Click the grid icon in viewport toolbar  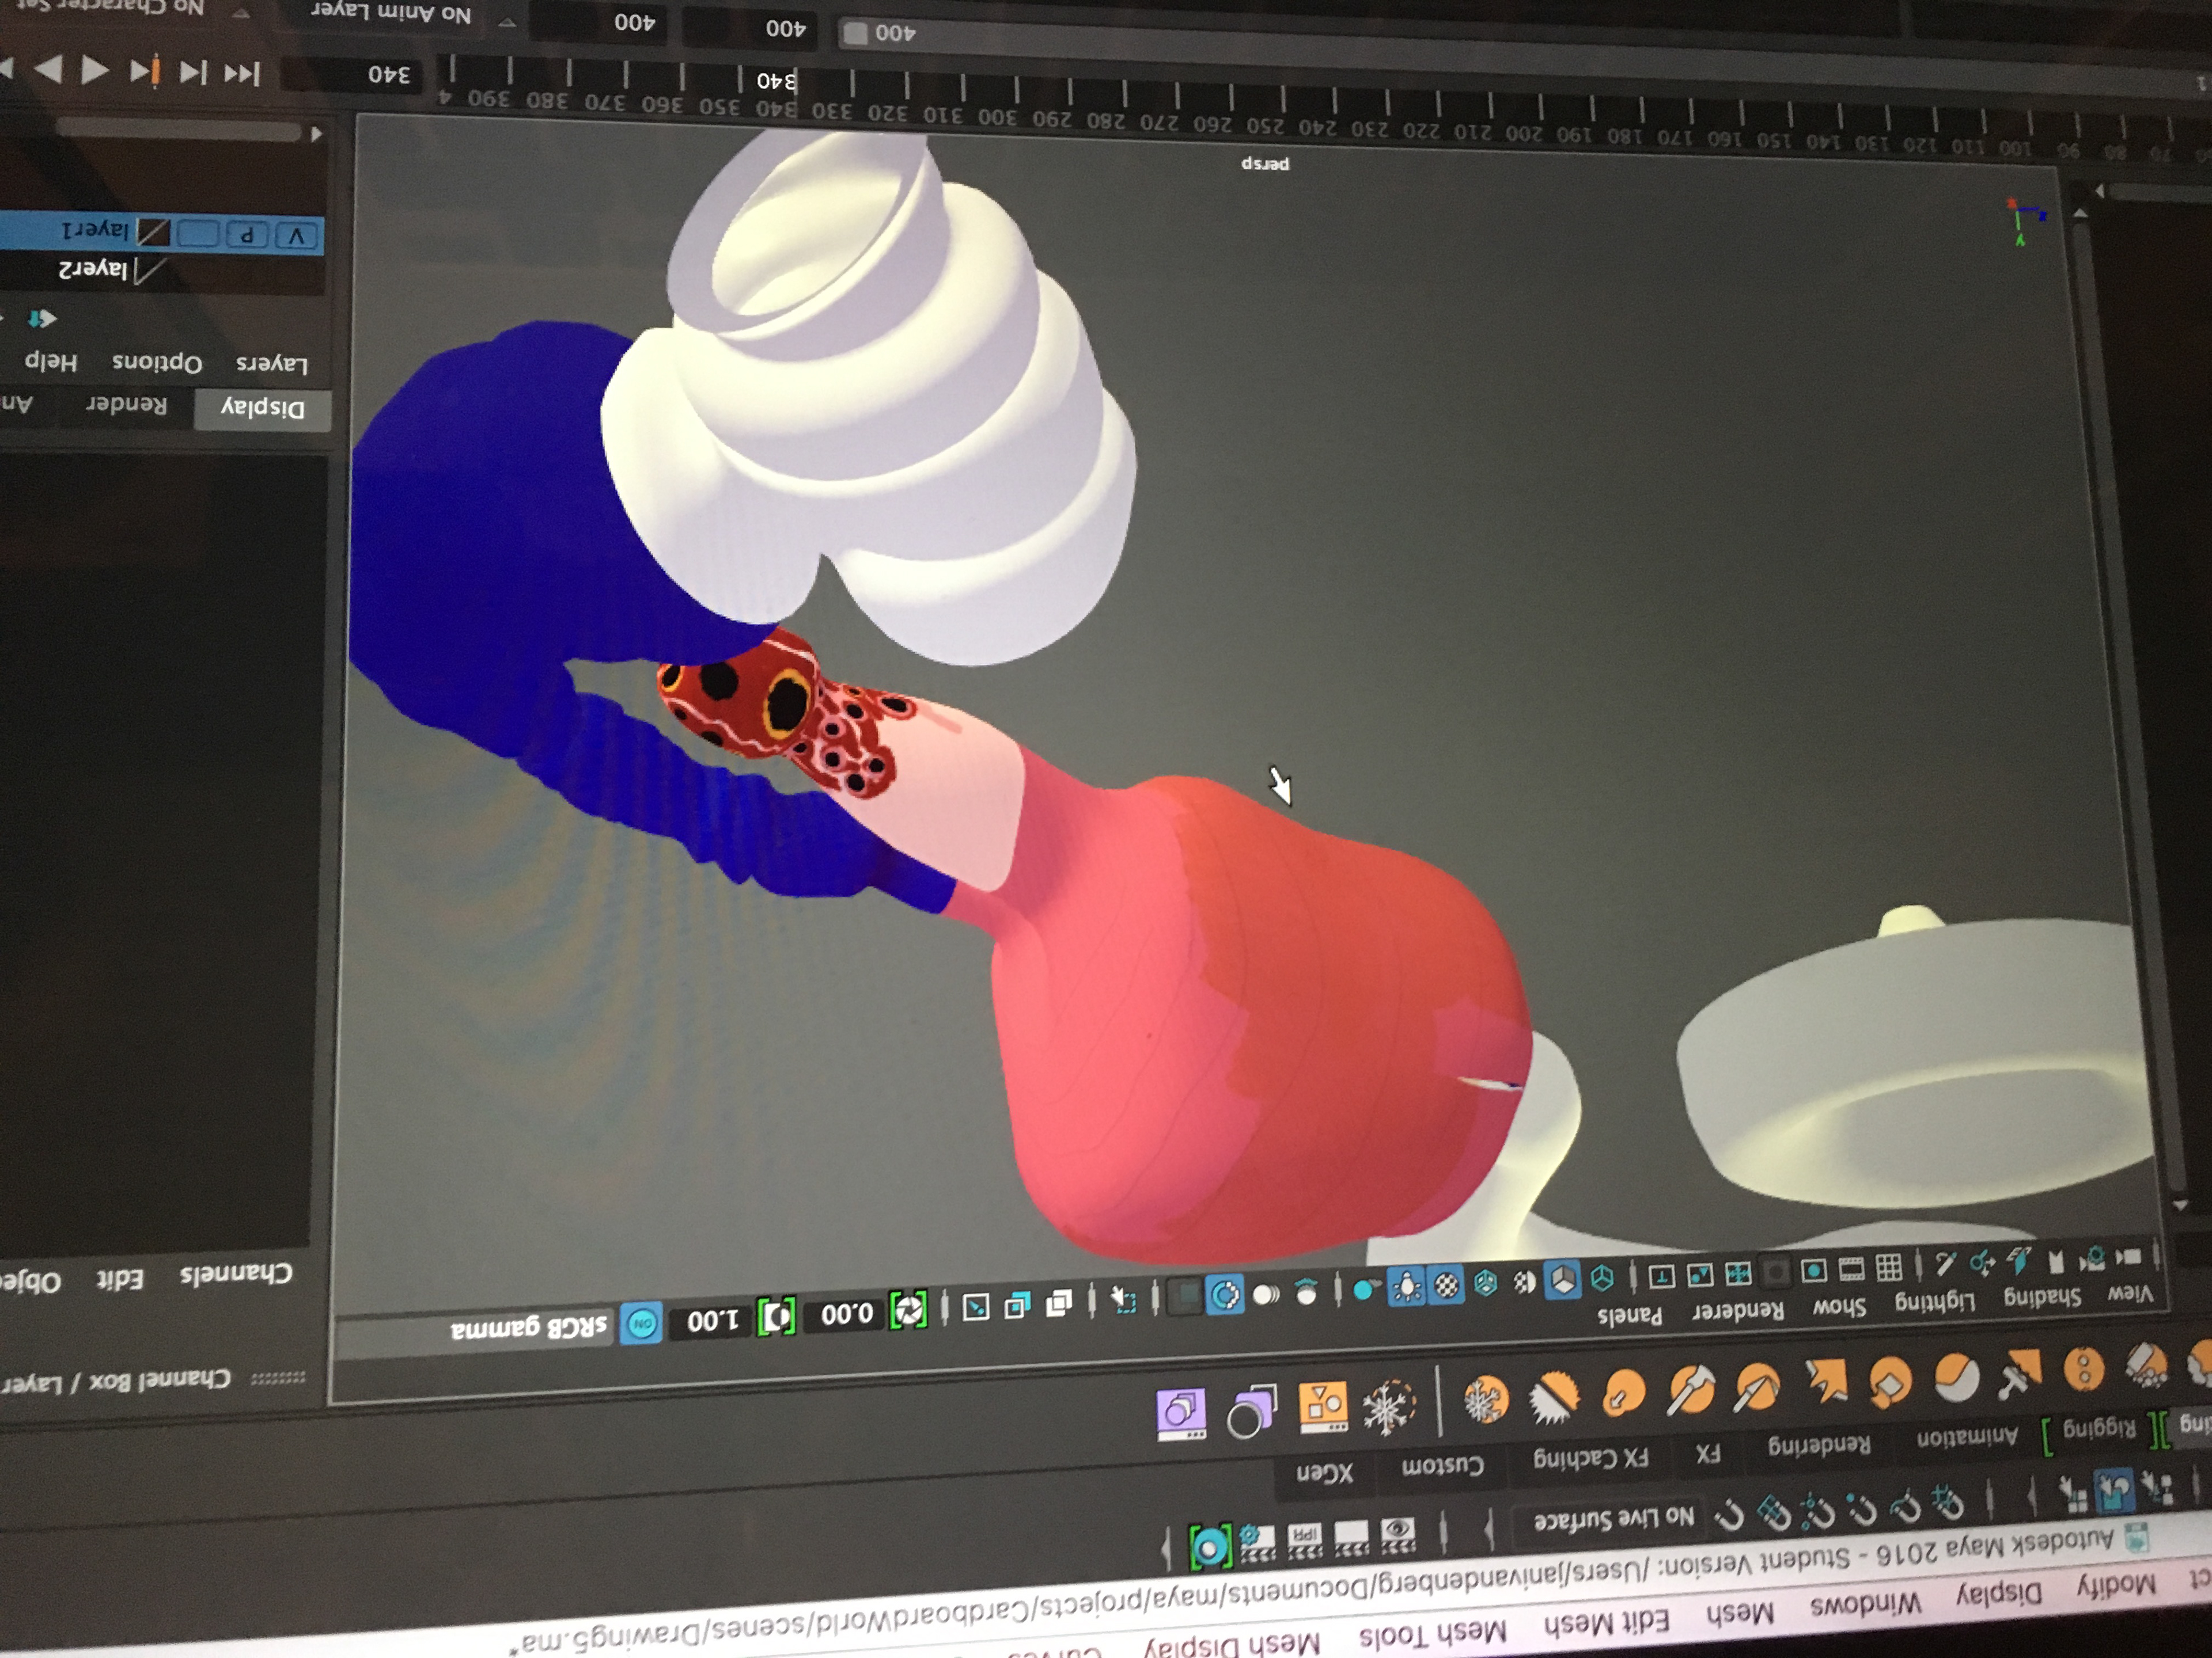tap(1889, 1268)
